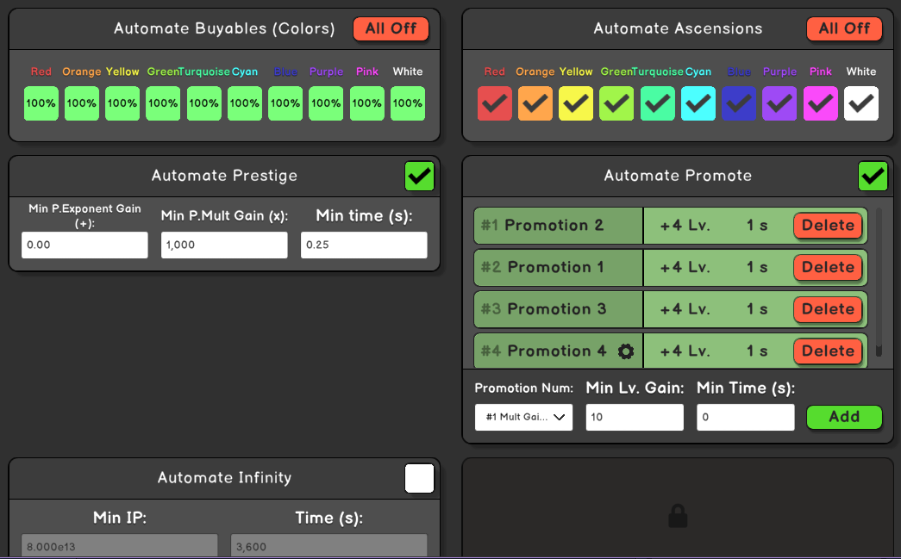Enable the Automate Infinity checkbox
This screenshot has height=559, width=901.
coord(420,479)
